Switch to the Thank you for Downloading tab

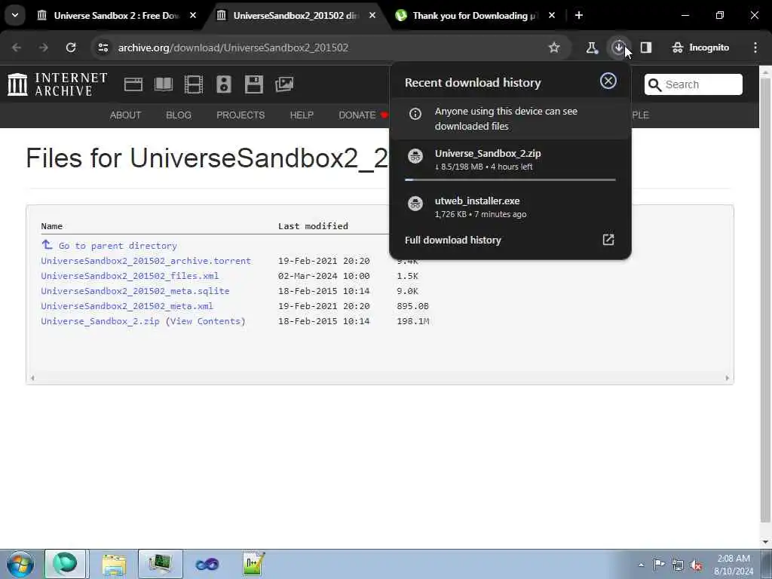pyautogui.click(x=476, y=15)
